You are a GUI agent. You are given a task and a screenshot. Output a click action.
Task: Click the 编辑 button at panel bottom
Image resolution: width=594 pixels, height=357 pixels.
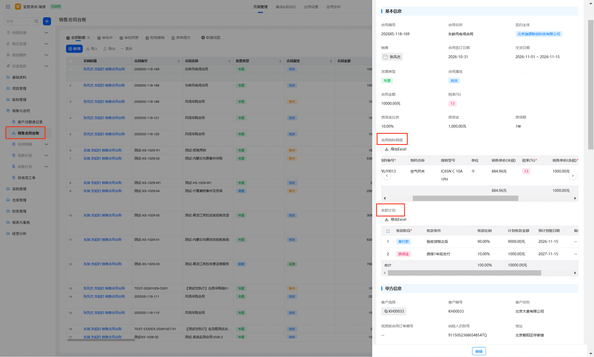coord(479,351)
